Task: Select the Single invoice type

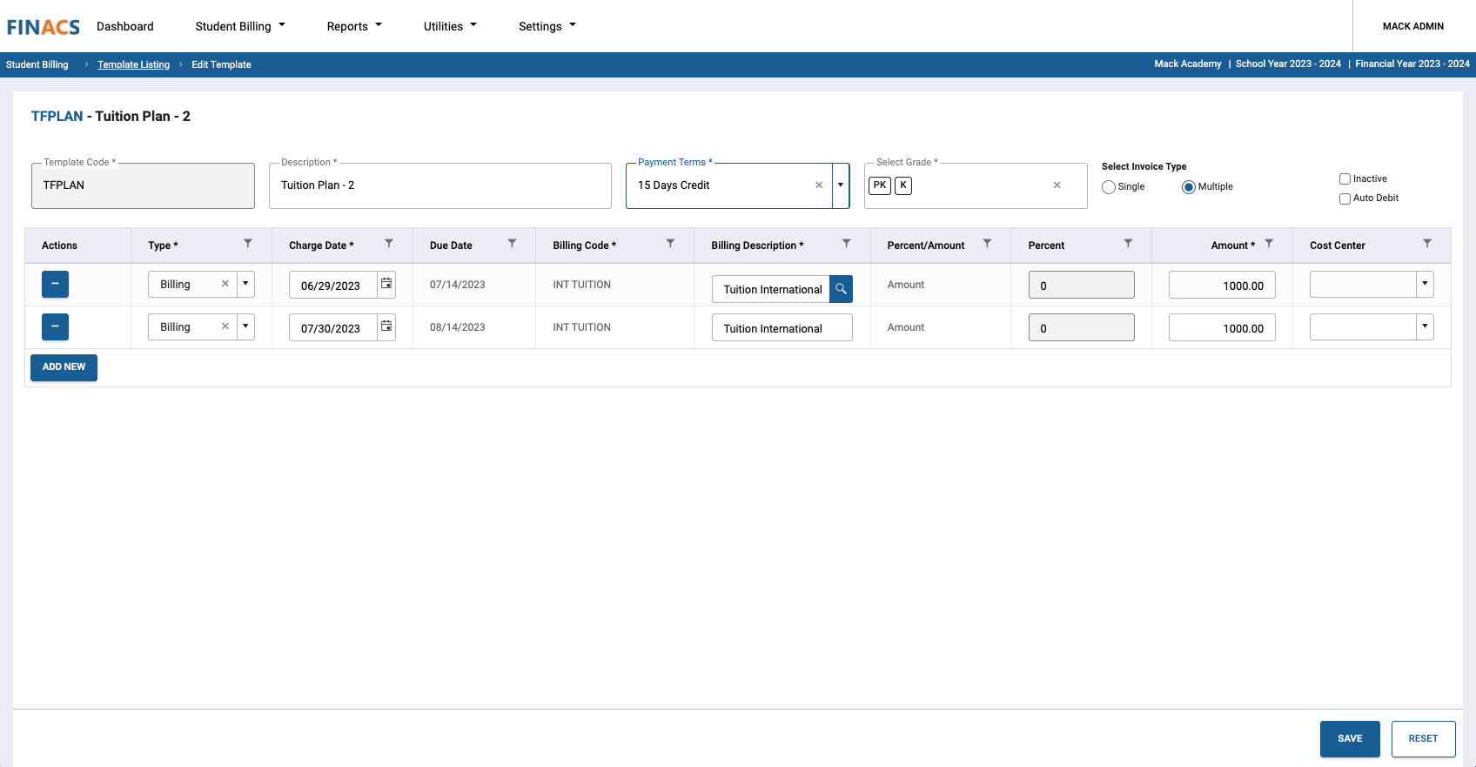Action: pos(1109,187)
